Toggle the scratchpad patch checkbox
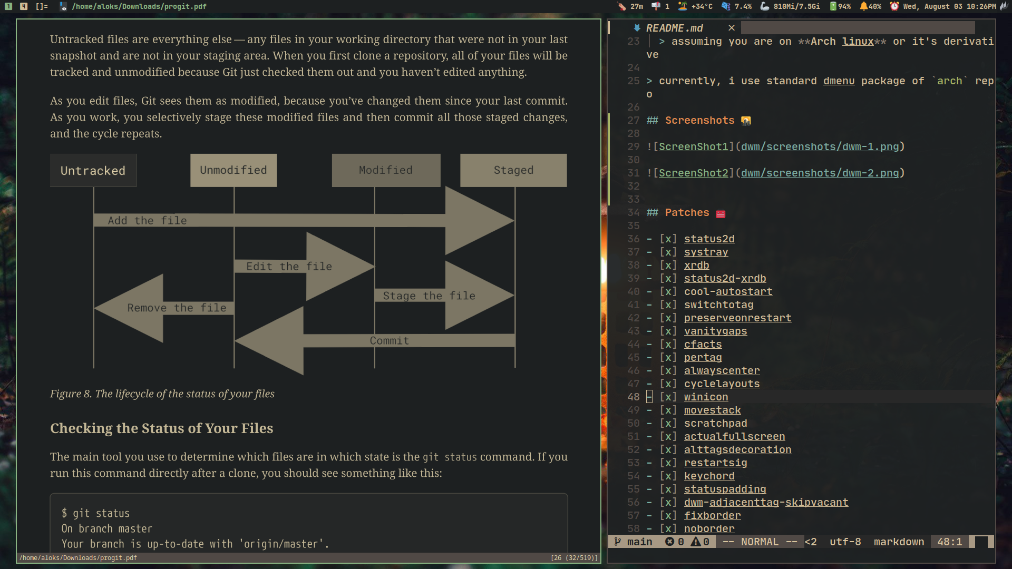 pyautogui.click(x=668, y=423)
